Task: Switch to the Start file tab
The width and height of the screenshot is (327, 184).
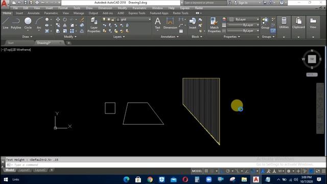Action: [10, 43]
